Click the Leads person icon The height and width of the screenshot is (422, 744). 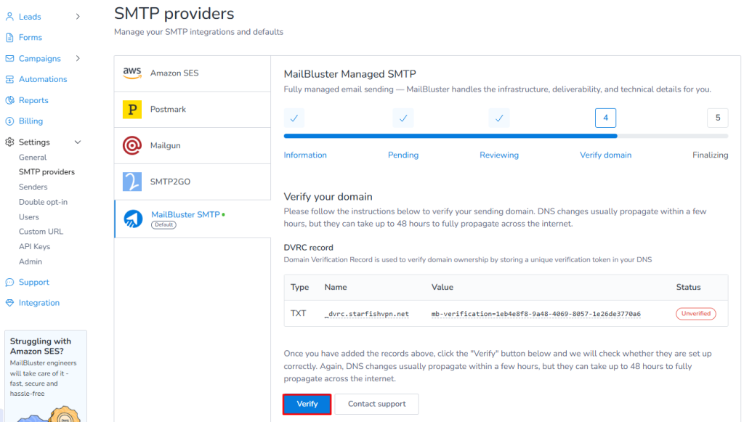tap(9, 17)
